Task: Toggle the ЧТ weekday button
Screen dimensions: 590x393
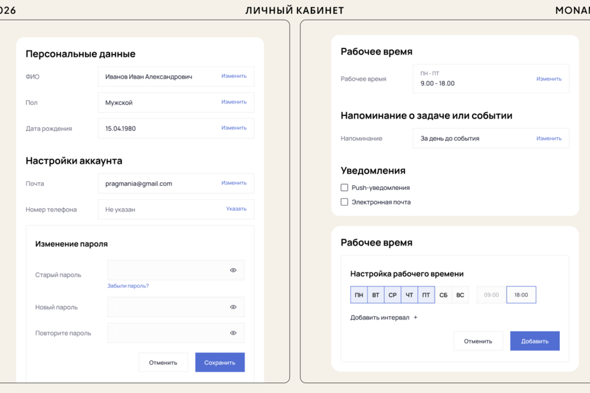Action: point(409,295)
